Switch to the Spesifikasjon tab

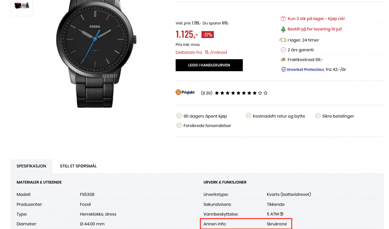pos(31,166)
